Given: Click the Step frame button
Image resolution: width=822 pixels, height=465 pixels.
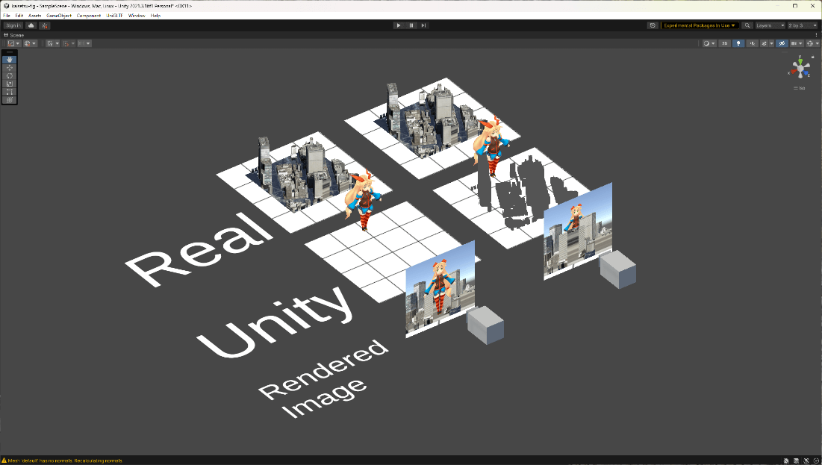Looking at the screenshot, I should coord(423,25).
